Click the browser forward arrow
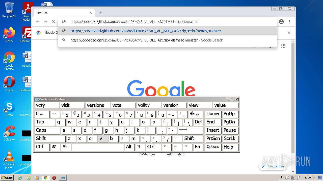 pos(46,22)
